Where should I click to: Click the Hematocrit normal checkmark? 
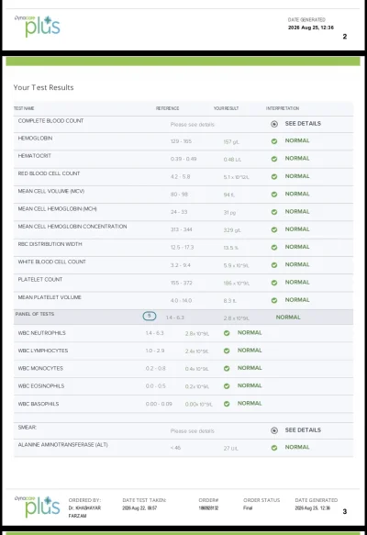[274, 159]
